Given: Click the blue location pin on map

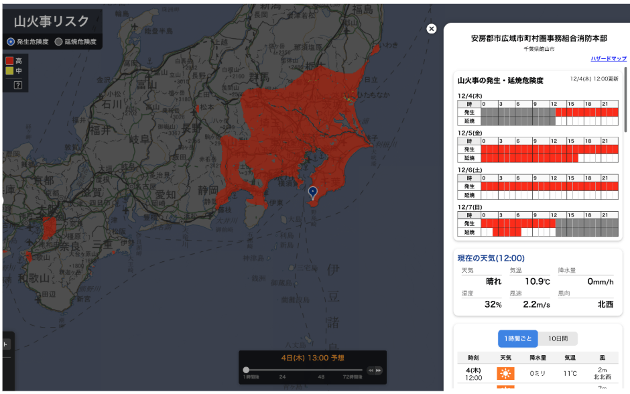Looking at the screenshot, I should click(x=312, y=193).
